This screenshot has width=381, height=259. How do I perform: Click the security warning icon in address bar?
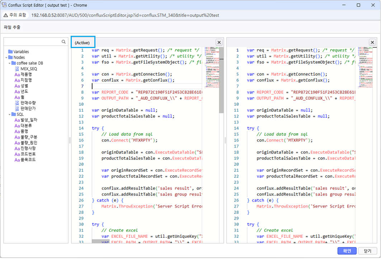[x=6, y=15]
